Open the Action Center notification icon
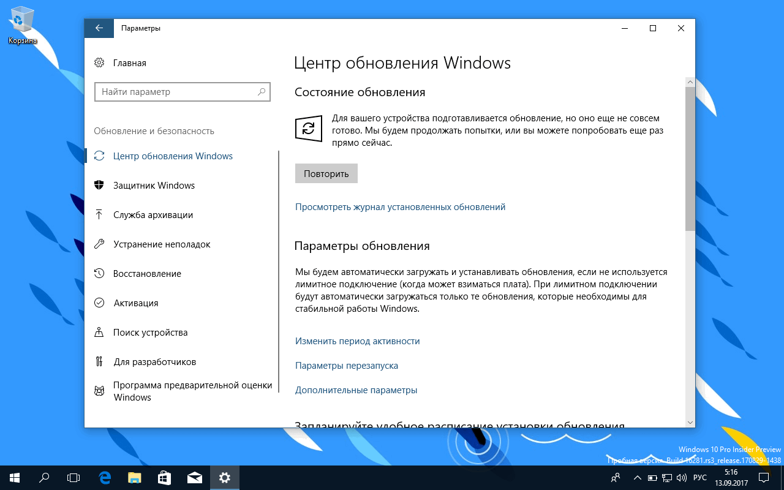Viewport: 784px width, 490px height. tap(764, 477)
